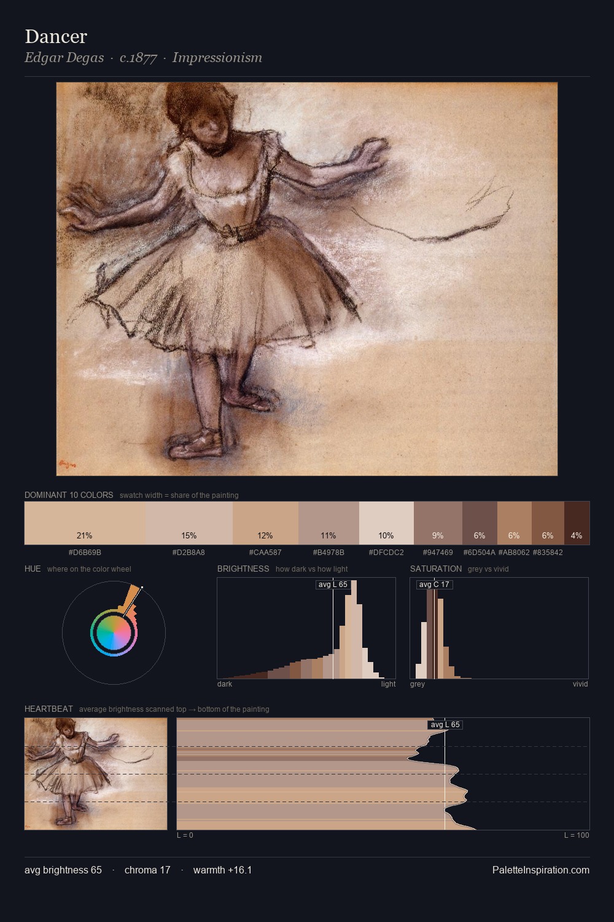Screen dimensions: 614x922
Task: Click the main Dancer painting image
Action: point(307,279)
